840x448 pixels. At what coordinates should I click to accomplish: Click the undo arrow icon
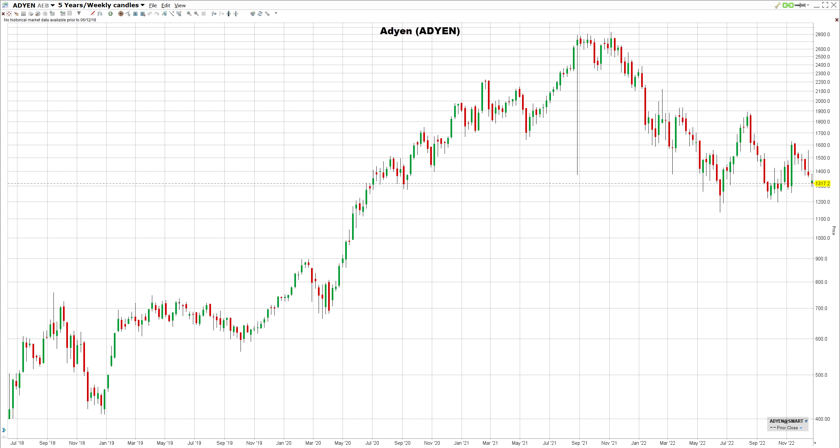pos(150,13)
